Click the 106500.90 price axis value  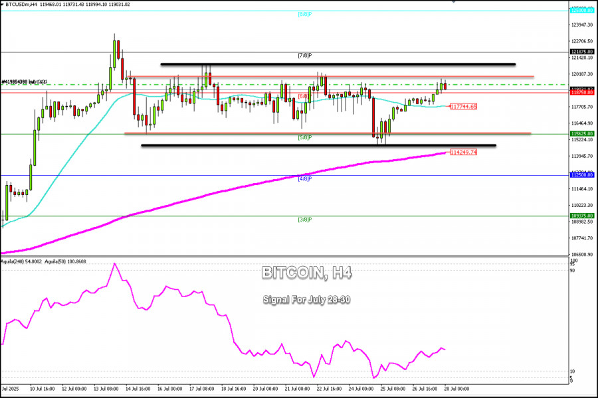point(582,254)
